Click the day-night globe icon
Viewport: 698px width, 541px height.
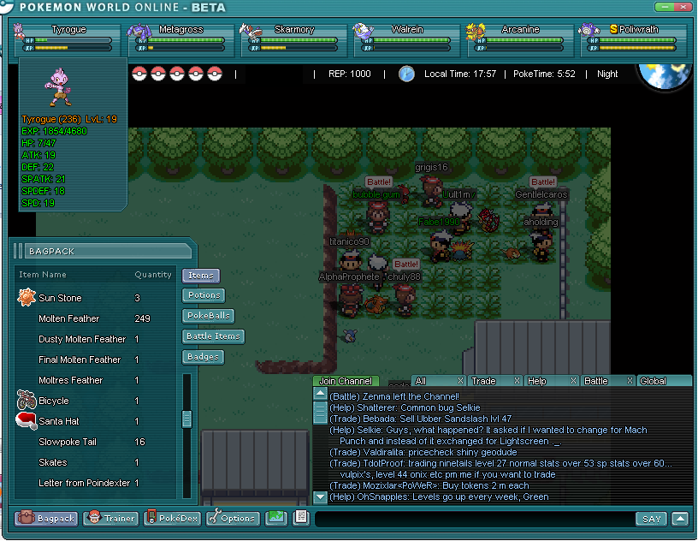pos(664,76)
